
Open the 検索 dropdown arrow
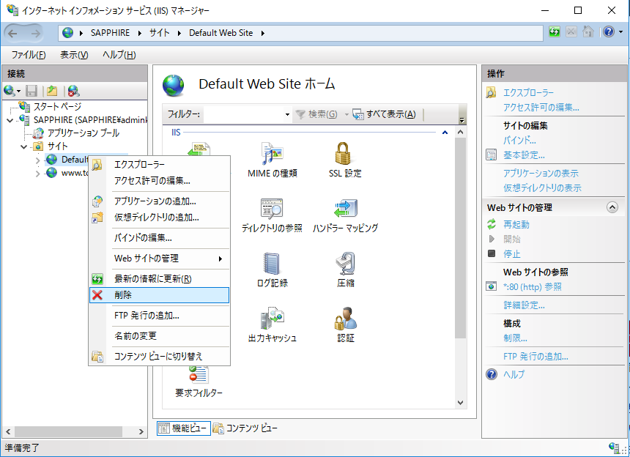point(346,115)
